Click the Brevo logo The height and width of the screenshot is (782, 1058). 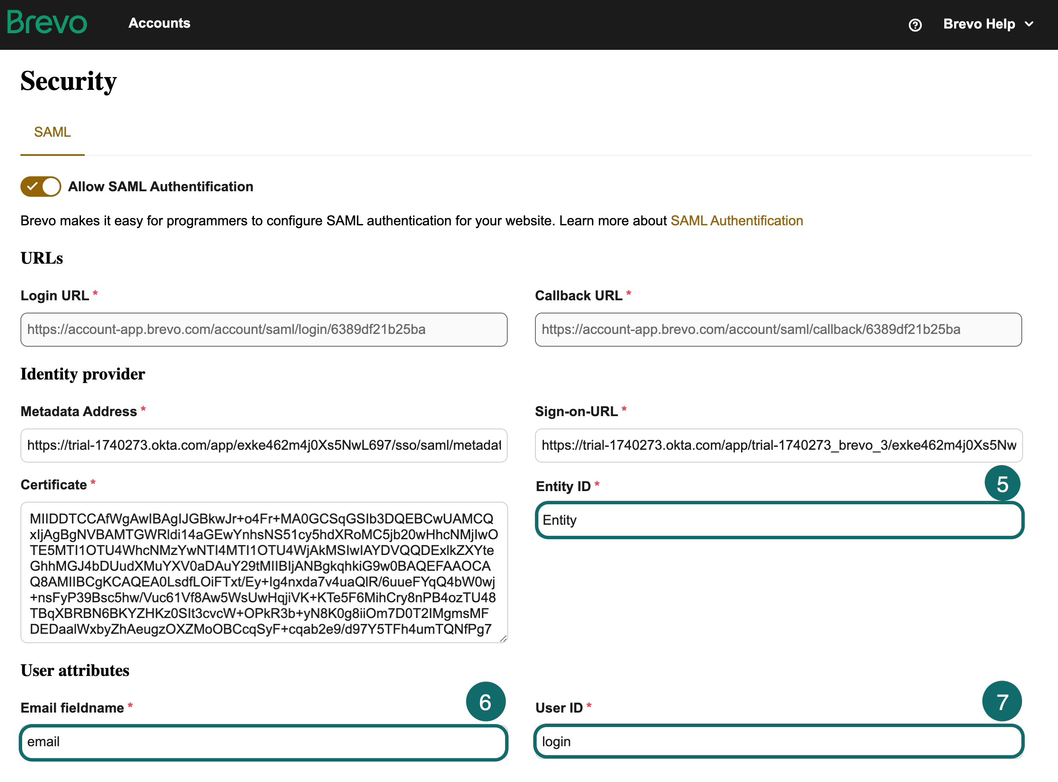pyautogui.click(x=47, y=23)
